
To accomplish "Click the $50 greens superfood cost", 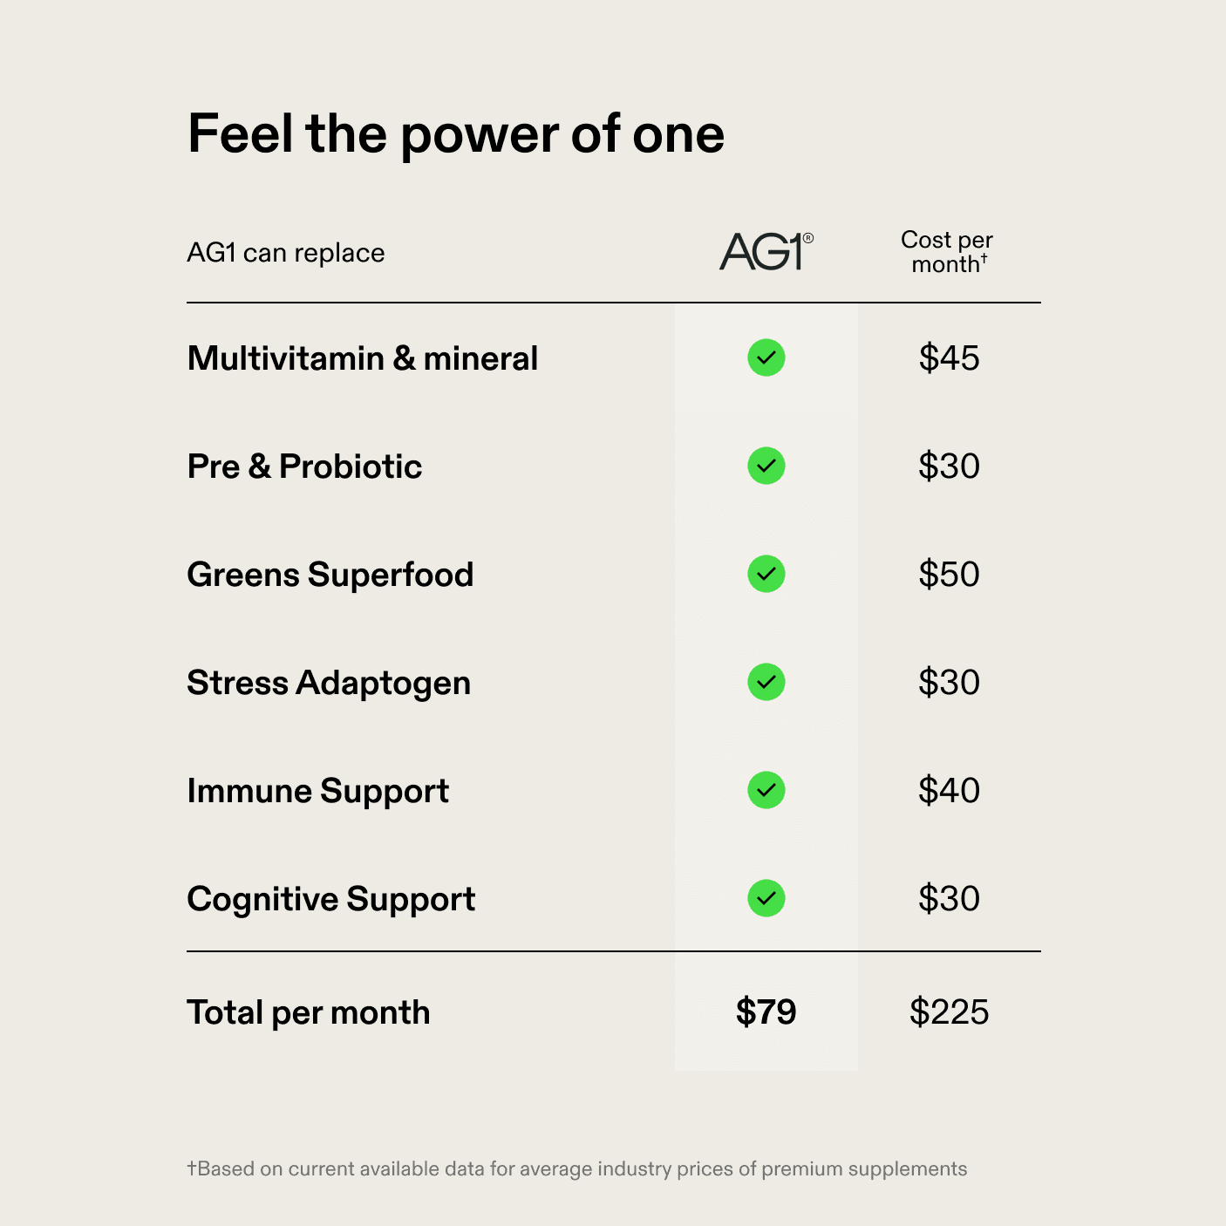I will coord(949,575).
